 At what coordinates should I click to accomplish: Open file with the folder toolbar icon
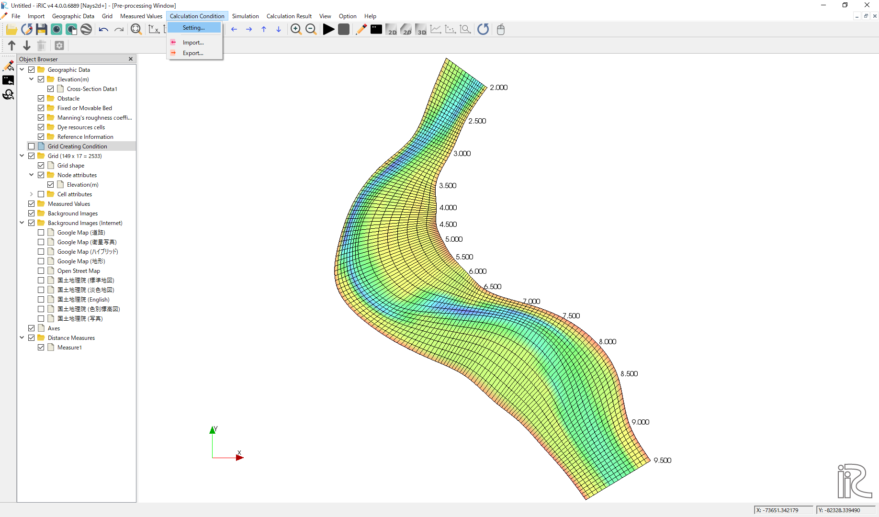(11, 29)
